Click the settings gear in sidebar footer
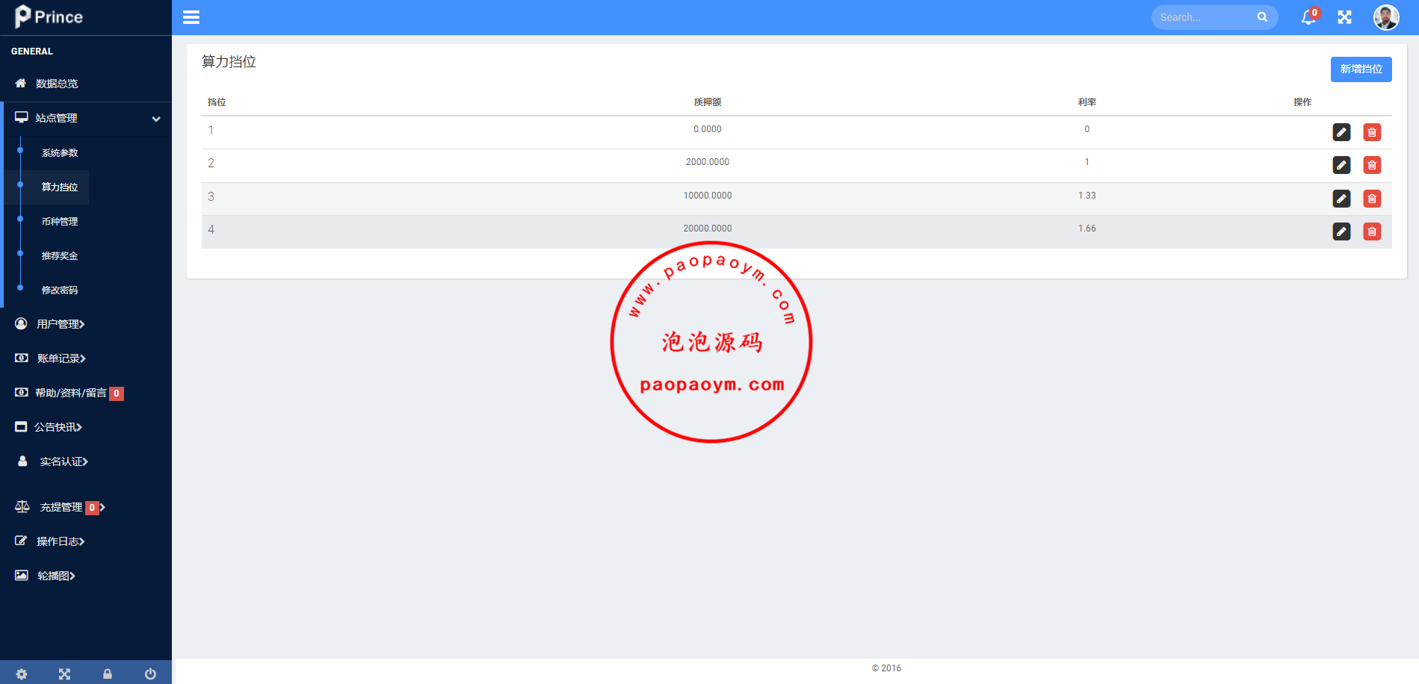Viewport: 1419px width, 684px height. pyautogui.click(x=22, y=674)
